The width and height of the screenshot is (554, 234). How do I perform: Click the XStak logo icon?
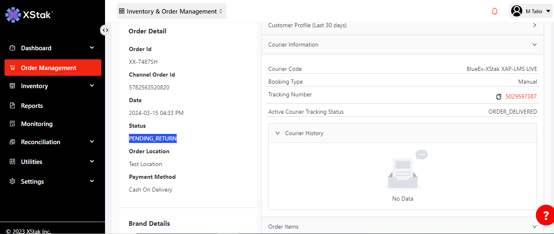13,14
